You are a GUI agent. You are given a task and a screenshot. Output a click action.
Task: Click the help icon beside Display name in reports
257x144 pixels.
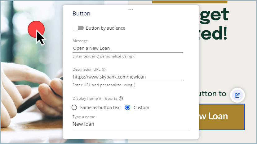[x=121, y=99]
